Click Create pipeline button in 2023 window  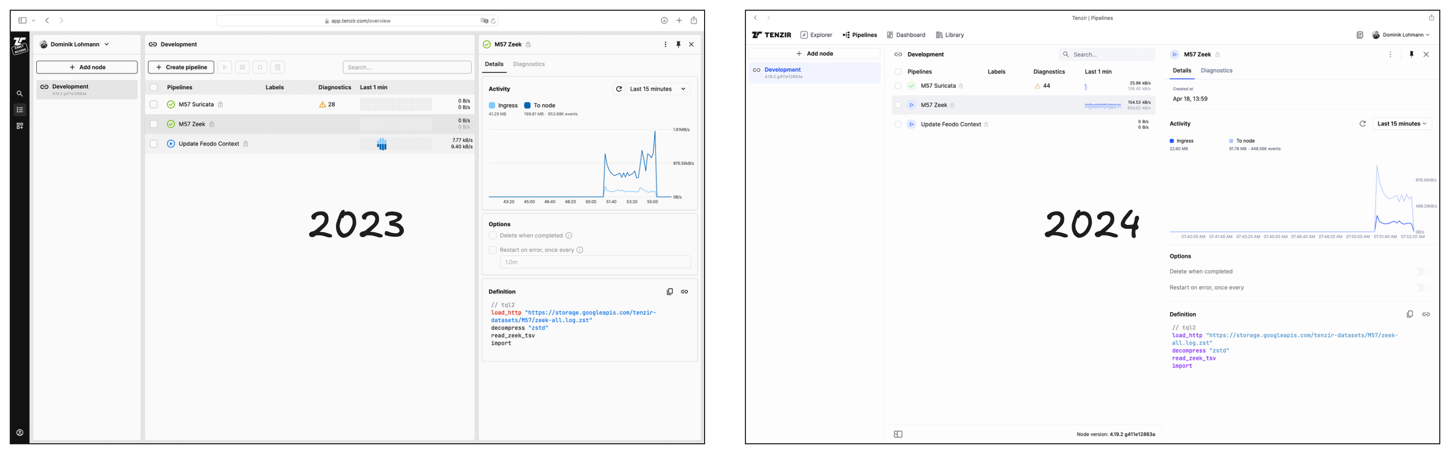[x=181, y=67]
